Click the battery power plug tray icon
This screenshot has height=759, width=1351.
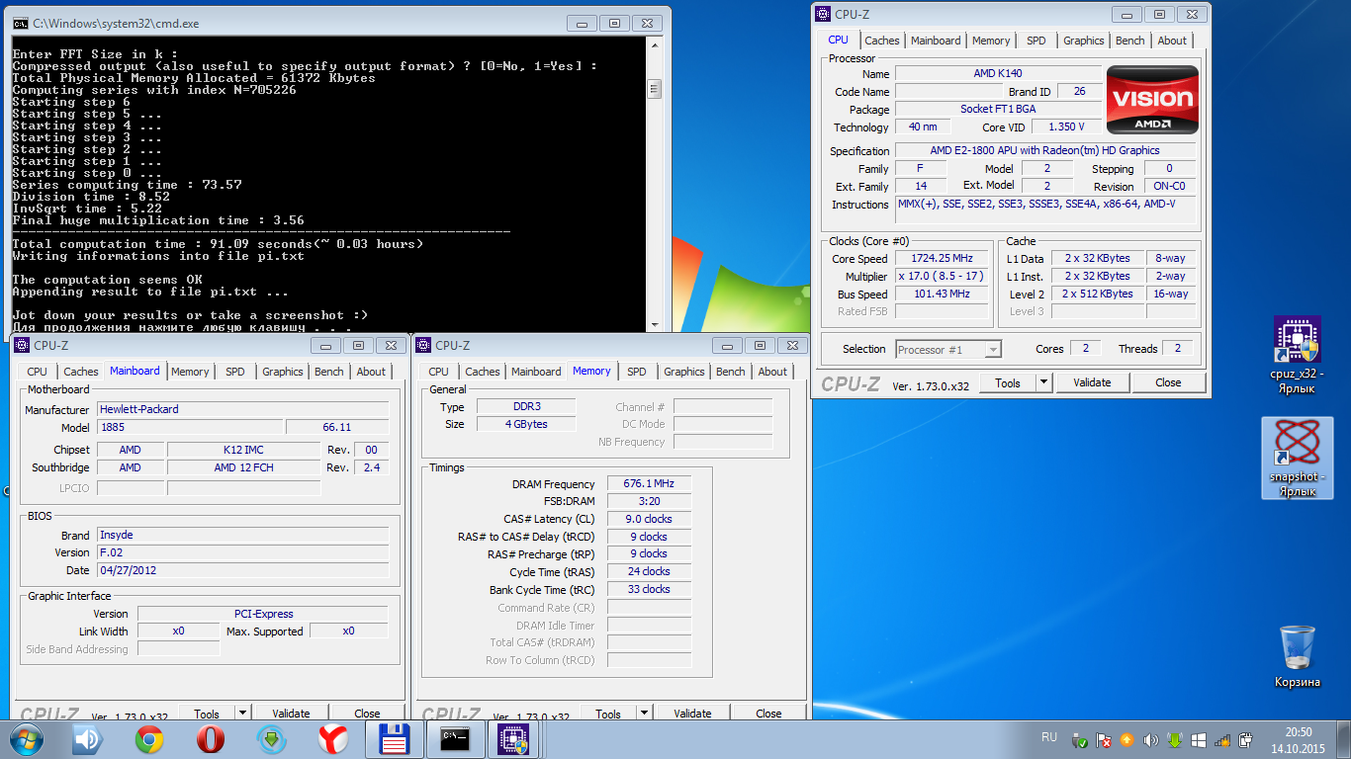coord(1244,739)
